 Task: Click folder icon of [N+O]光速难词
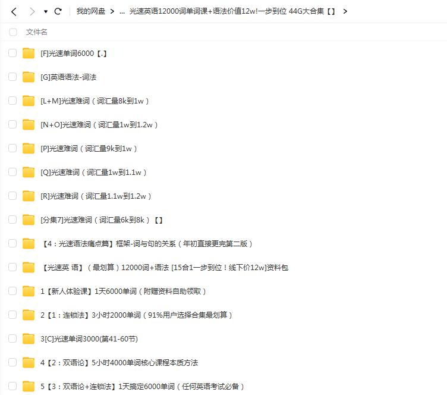[29, 124]
